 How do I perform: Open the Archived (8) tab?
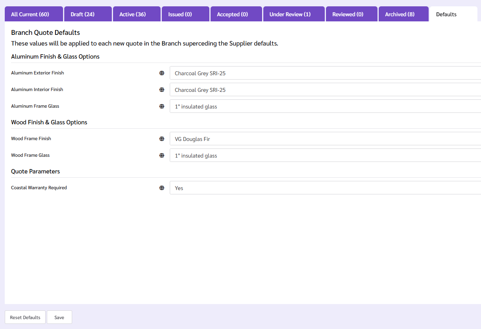[x=403, y=14]
